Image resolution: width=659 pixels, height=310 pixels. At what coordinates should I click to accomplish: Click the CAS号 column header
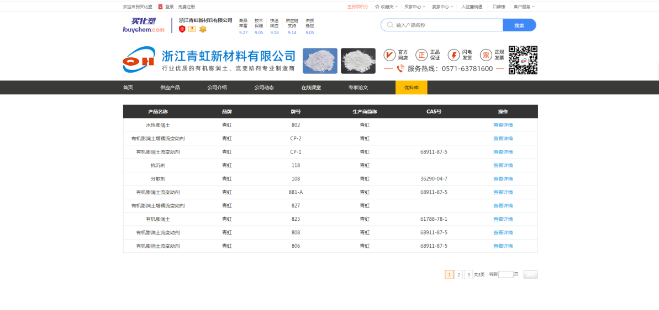[434, 111]
